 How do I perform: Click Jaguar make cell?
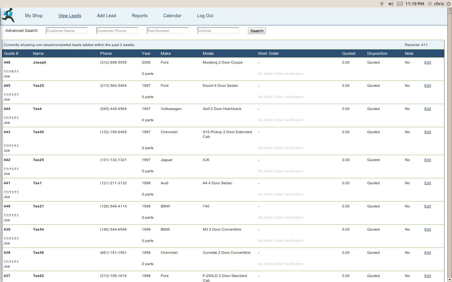[x=167, y=160]
